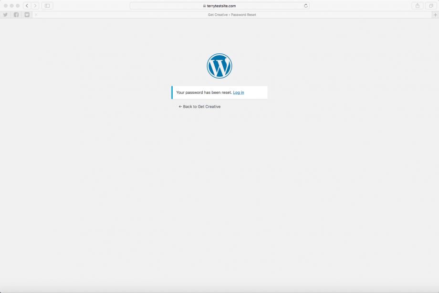Open the WordPress pinned tab
The height and width of the screenshot is (293, 439).
27,15
